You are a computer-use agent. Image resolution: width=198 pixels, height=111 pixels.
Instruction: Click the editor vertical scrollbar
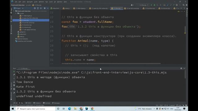(x=185, y=30)
